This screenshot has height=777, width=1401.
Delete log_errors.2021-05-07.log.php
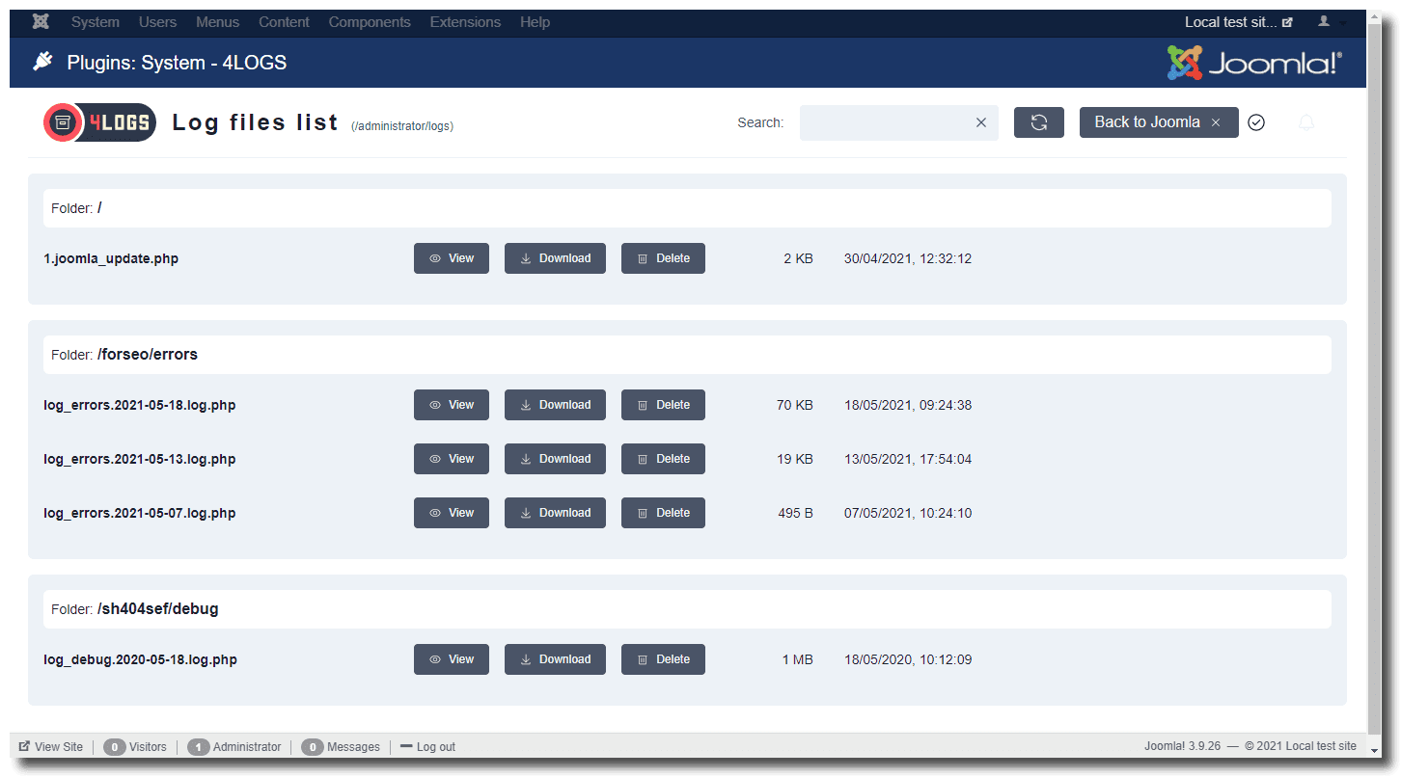(663, 513)
